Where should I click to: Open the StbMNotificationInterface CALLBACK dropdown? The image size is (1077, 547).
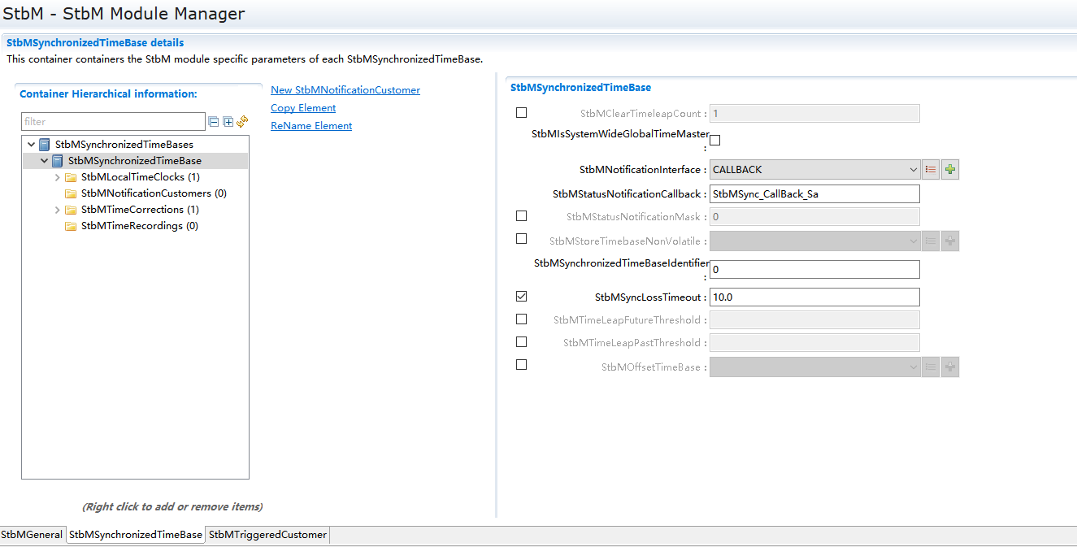pos(814,170)
